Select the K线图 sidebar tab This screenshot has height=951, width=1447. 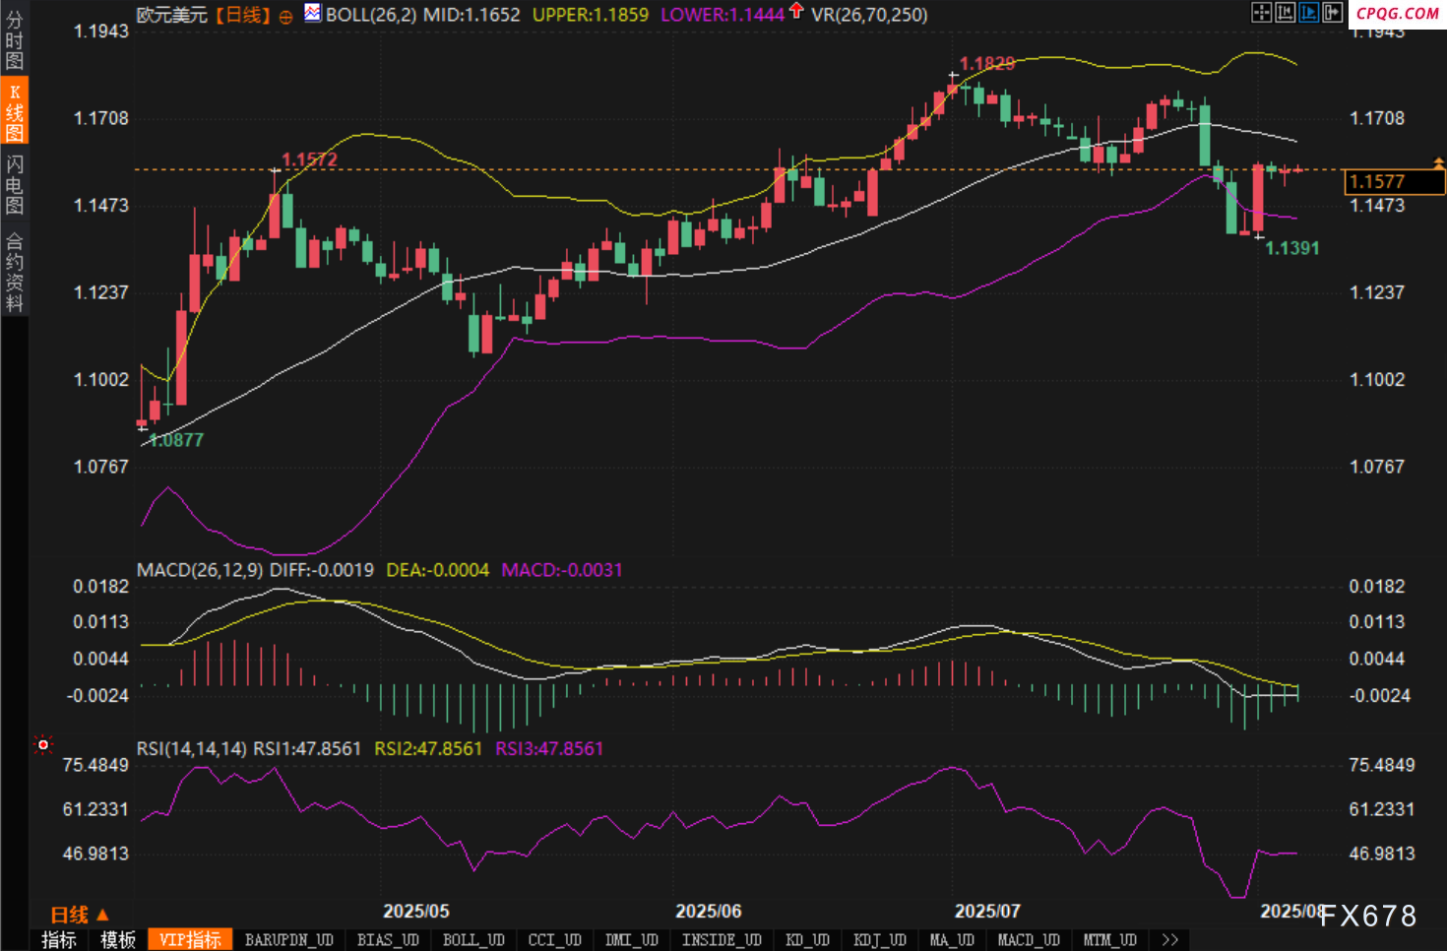(14, 112)
